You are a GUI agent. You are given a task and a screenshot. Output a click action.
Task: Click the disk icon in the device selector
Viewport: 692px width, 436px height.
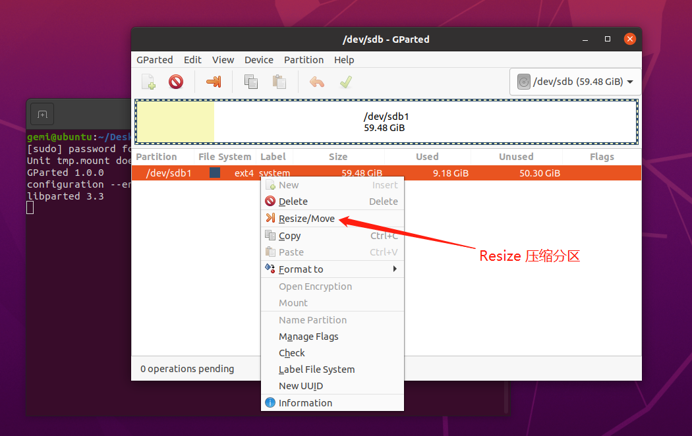coord(523,82)
